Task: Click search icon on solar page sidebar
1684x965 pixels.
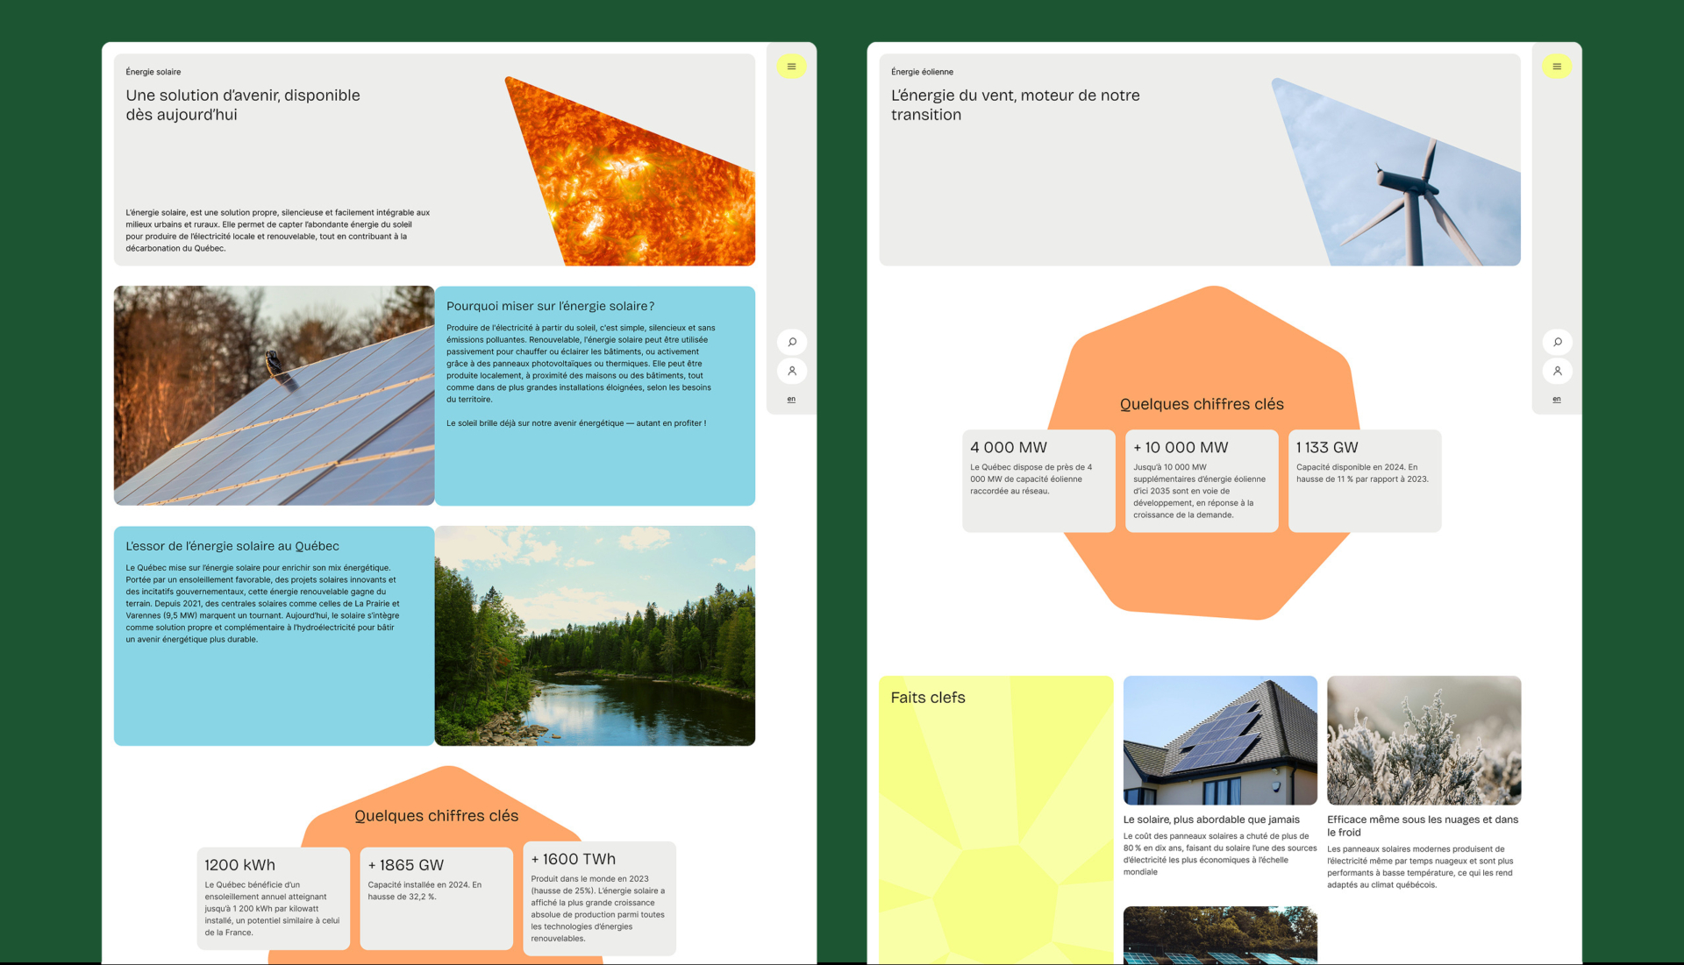Action: pos(791,342)
